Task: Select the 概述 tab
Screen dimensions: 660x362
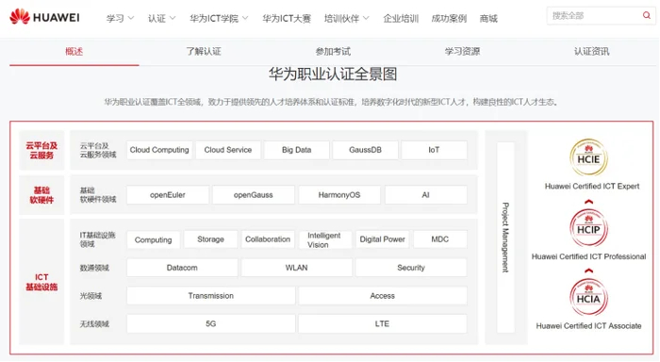Action: [x=74, y=51]
